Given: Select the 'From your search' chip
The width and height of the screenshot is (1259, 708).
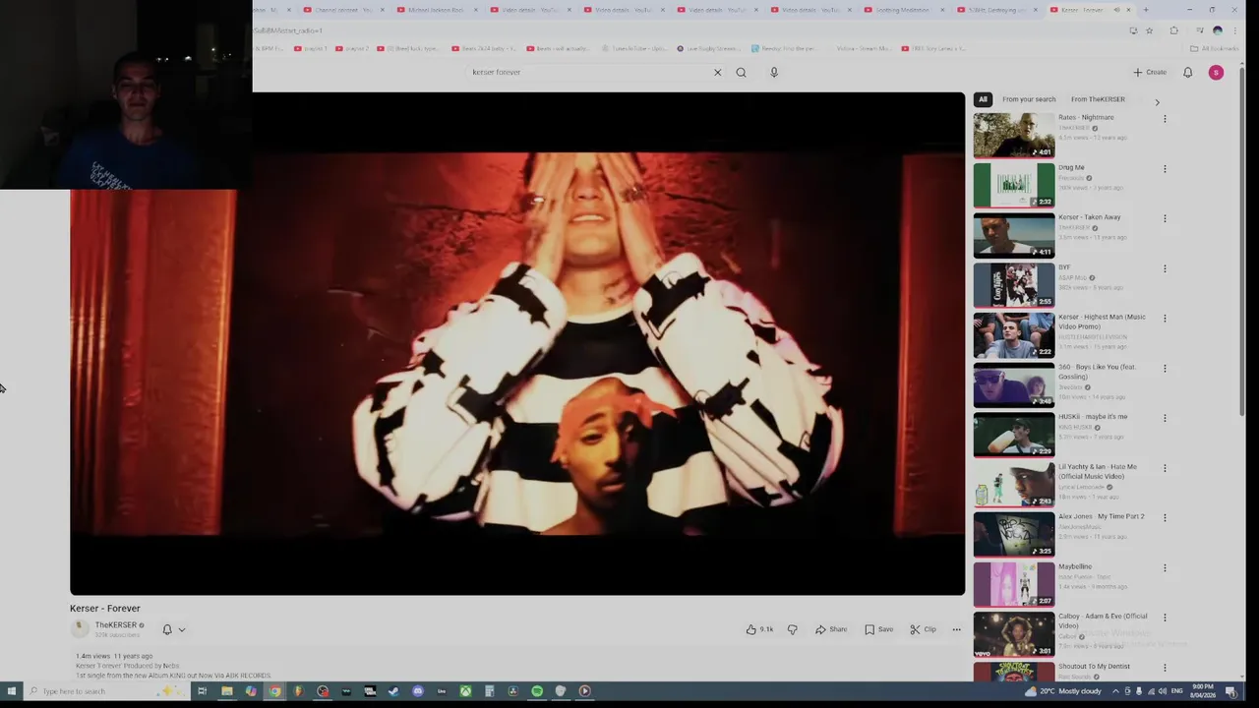Looking at the screenshot, I should point(1029,99).
